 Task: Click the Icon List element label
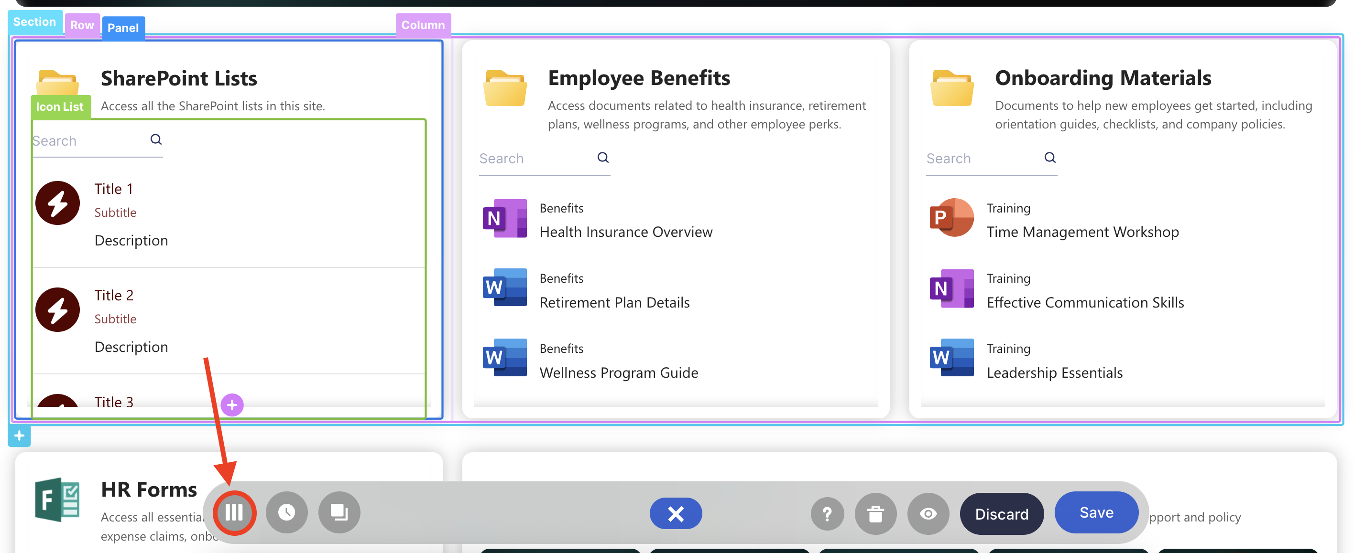click(x=60, y=106)
